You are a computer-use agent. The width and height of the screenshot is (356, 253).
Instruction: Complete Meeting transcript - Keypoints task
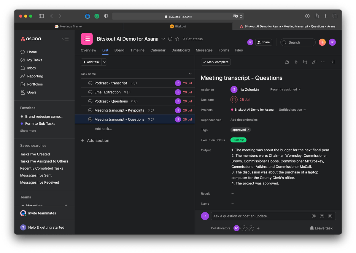point(90,110)
